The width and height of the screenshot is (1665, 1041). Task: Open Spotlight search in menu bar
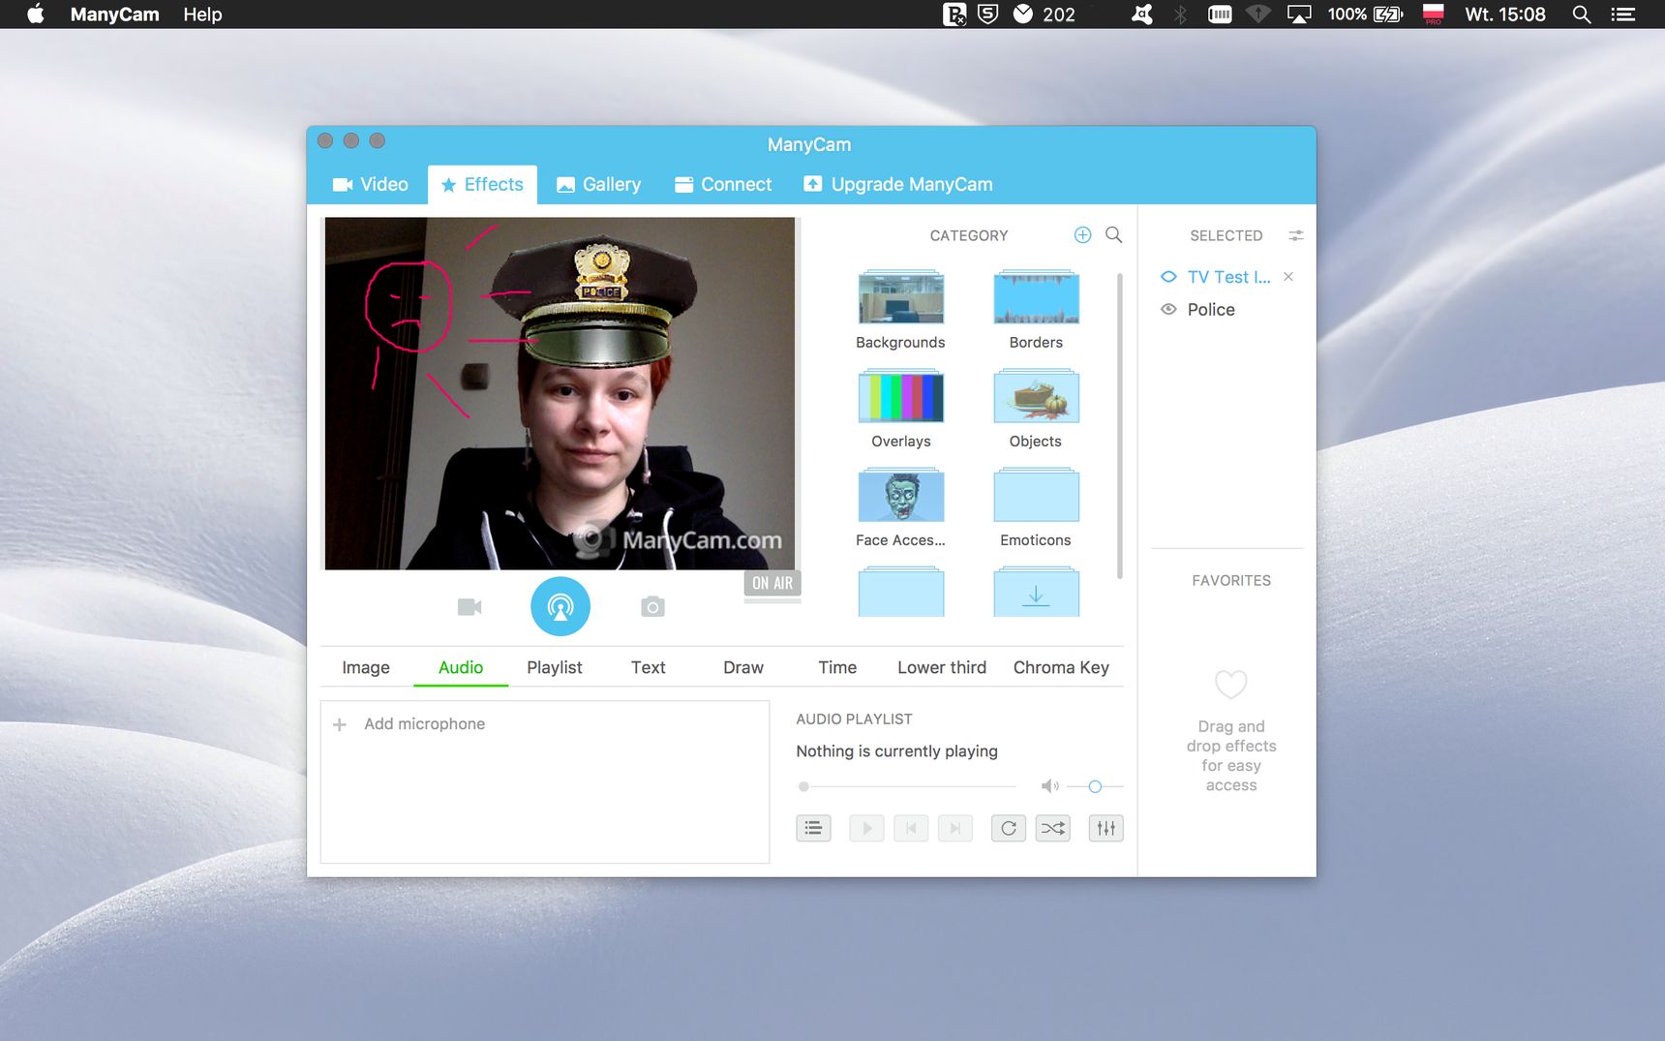(x=1582, y=15)
